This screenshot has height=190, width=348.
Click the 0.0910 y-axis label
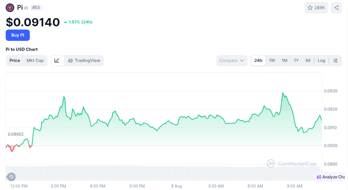point(331,127)
